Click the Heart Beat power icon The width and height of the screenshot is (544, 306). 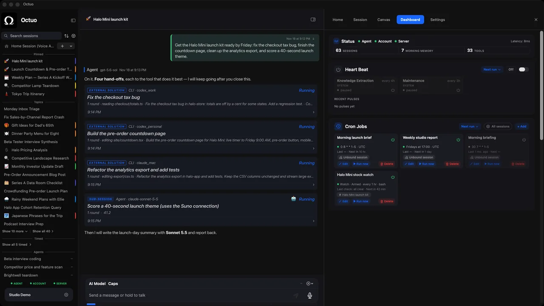[x=338, y=70]
